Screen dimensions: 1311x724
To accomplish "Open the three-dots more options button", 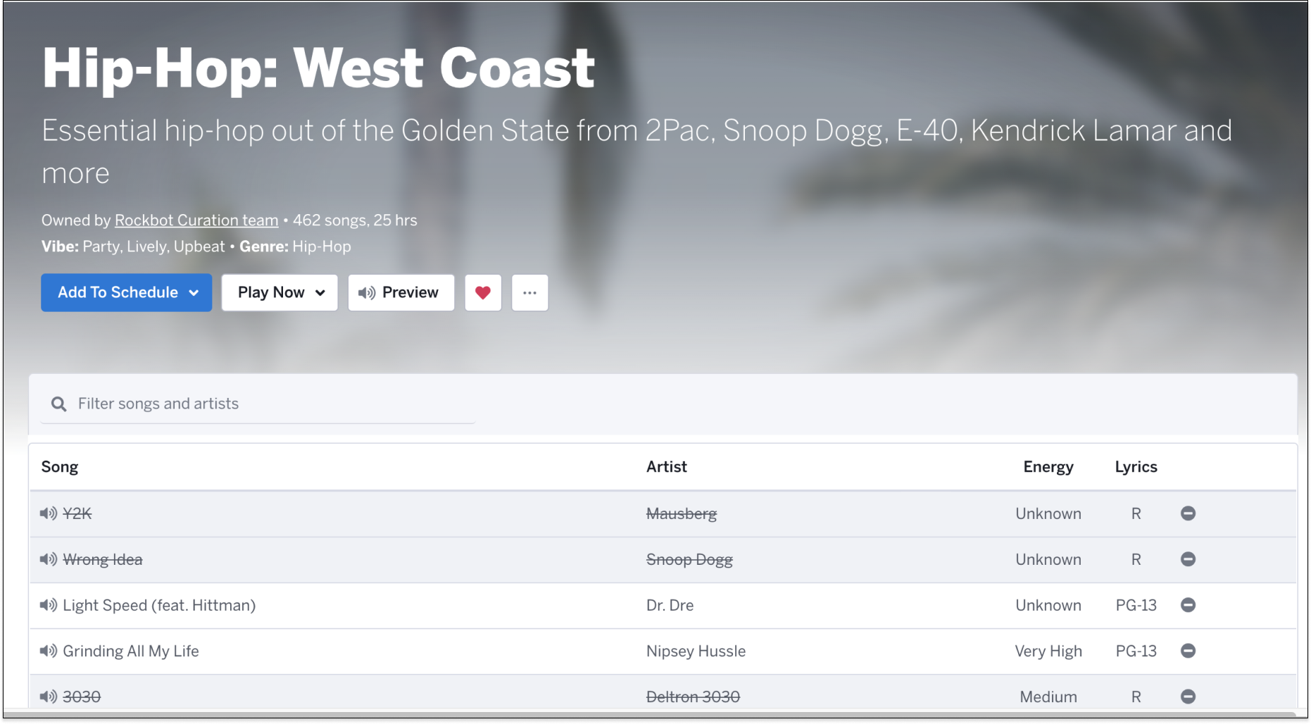I will [x=530, y=292].
